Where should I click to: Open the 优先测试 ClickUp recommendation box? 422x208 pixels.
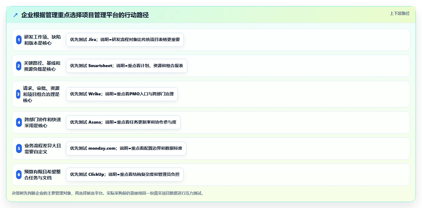tap(125, 175)
